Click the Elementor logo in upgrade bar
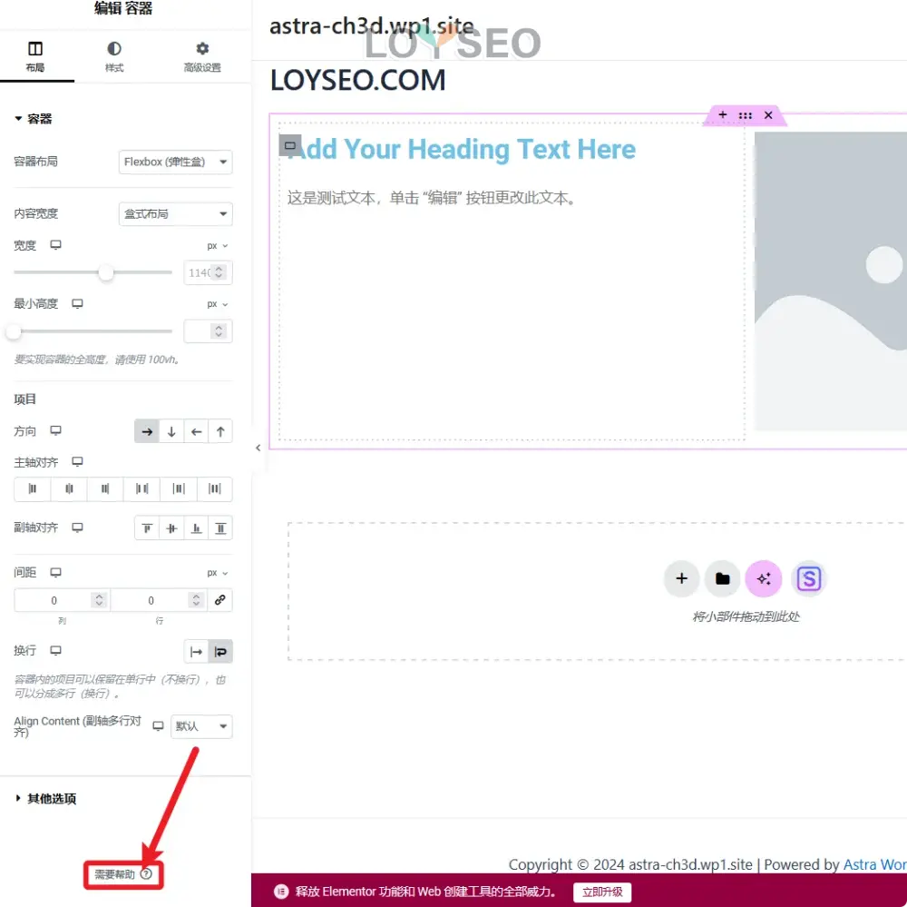 click(281, 892)
